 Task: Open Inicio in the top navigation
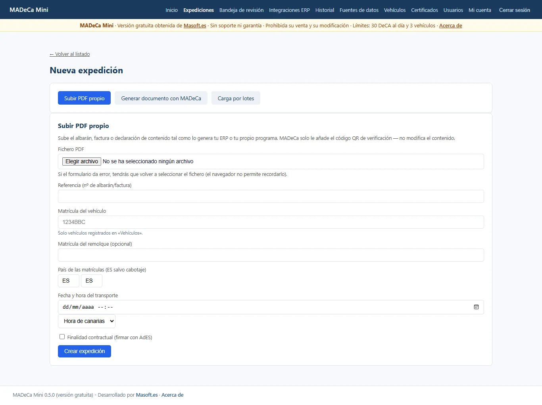172,10
